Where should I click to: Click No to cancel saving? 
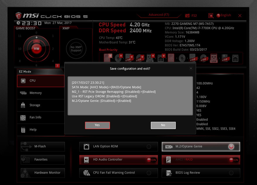(x=163, y=125)
